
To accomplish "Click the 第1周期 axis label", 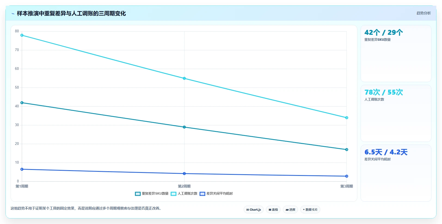I will point(22,186).
